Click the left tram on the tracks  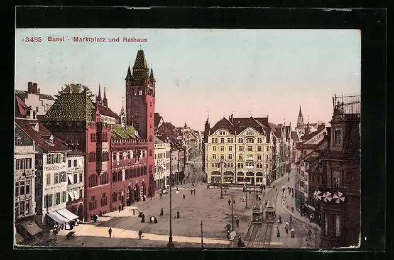click(x=257, y=214)
